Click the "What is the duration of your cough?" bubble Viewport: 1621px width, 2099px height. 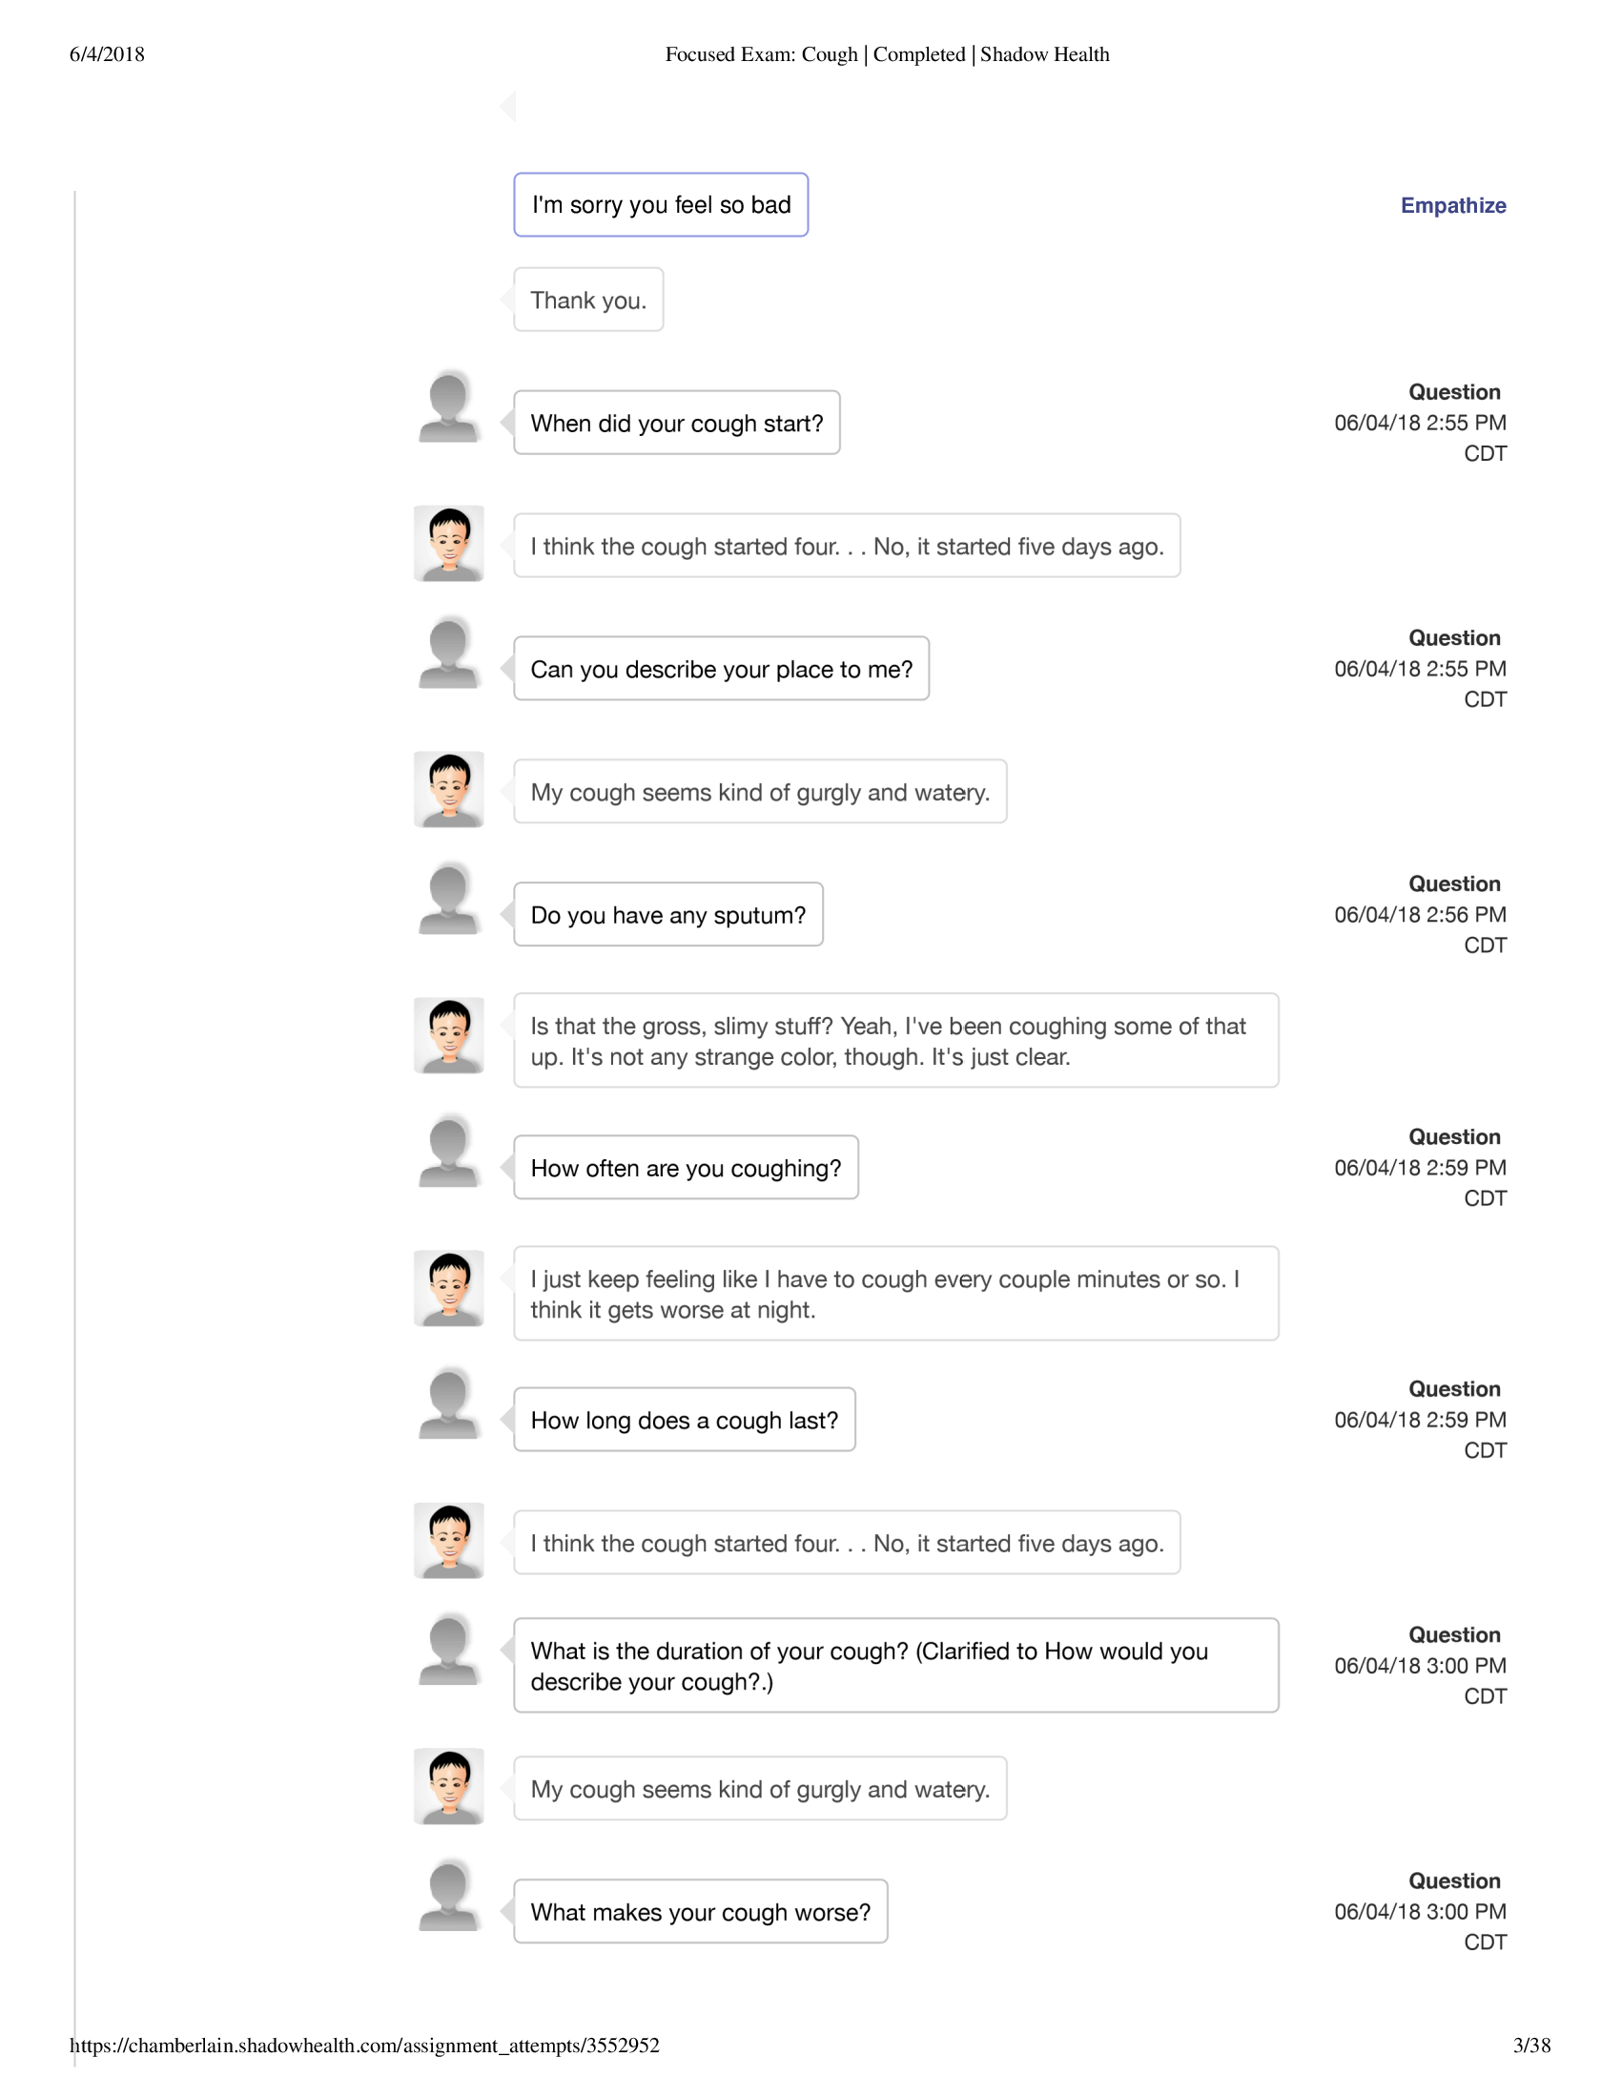tap(895, 1666)
